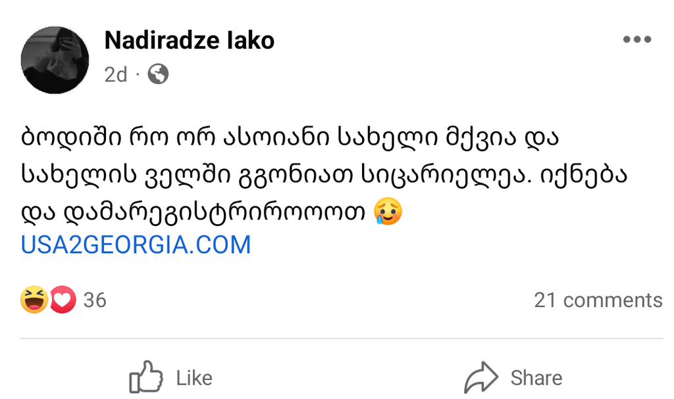Click the Share text label
Viewport: 674px width, 399px height.
click(x=536, y=378)
